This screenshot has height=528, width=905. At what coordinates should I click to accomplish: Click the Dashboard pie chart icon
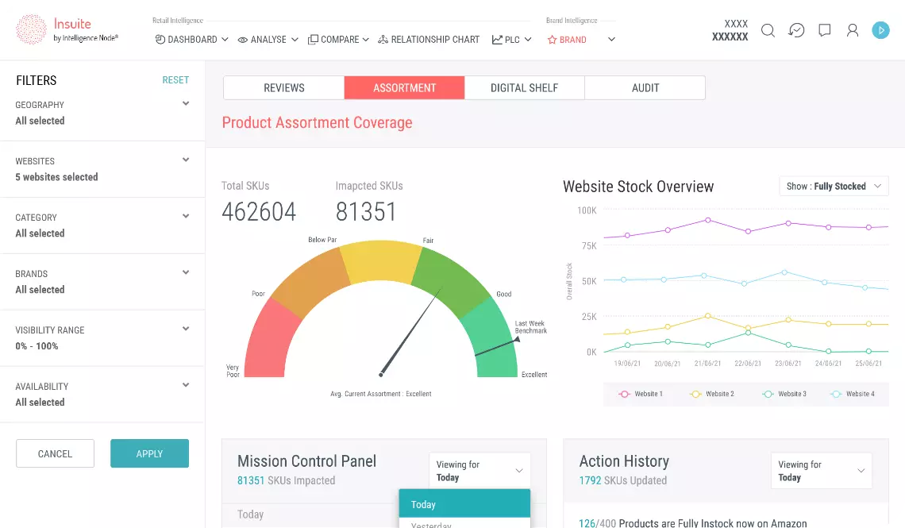(x=160, y=39)
